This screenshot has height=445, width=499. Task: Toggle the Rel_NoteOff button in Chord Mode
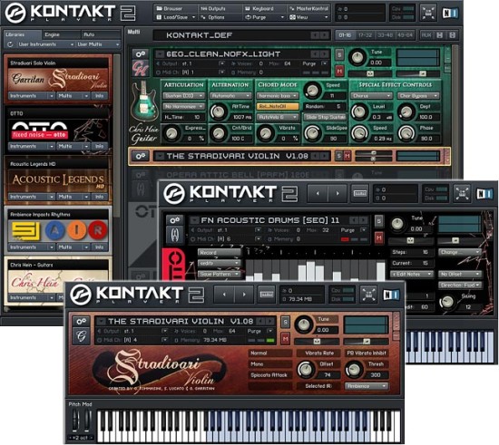(278, 106)
